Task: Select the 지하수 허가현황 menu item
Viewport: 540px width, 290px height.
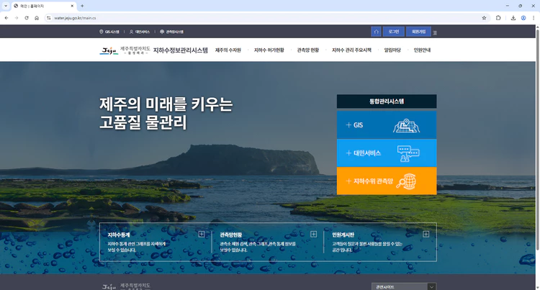Action: [269, 50]
